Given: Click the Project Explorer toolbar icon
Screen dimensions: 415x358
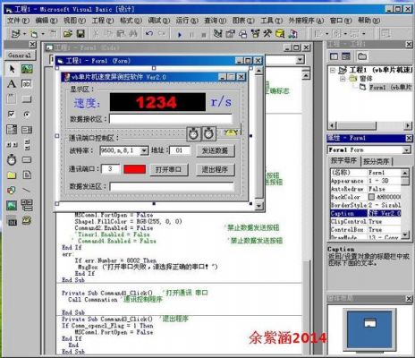Looking at the screenshot, I should point(218,34).
